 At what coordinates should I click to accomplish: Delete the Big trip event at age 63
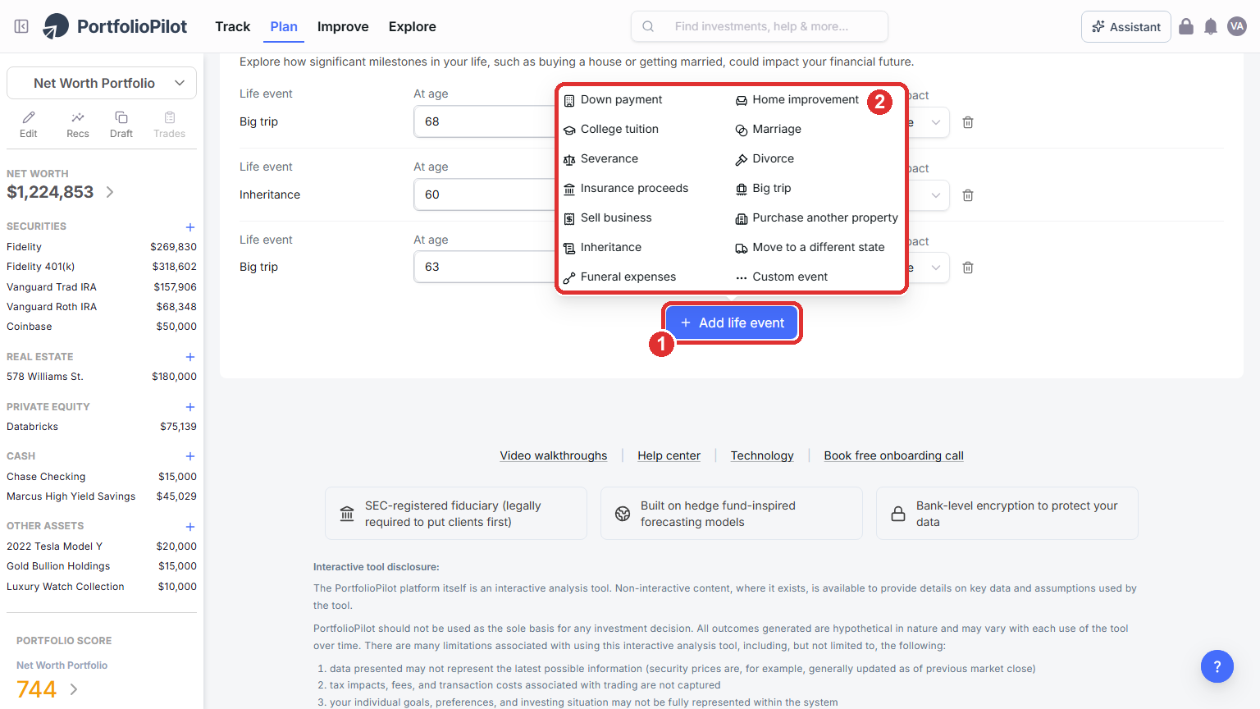click(x=968, y=268)
